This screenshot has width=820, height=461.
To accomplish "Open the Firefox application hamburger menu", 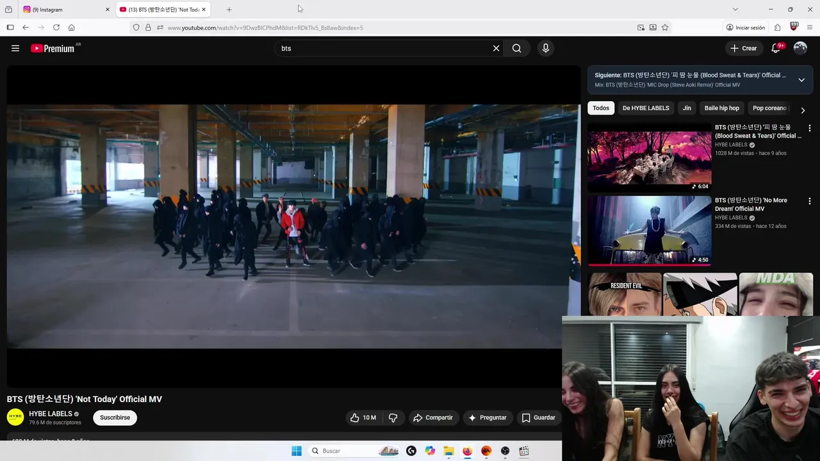I will click(x=810, y=28).
